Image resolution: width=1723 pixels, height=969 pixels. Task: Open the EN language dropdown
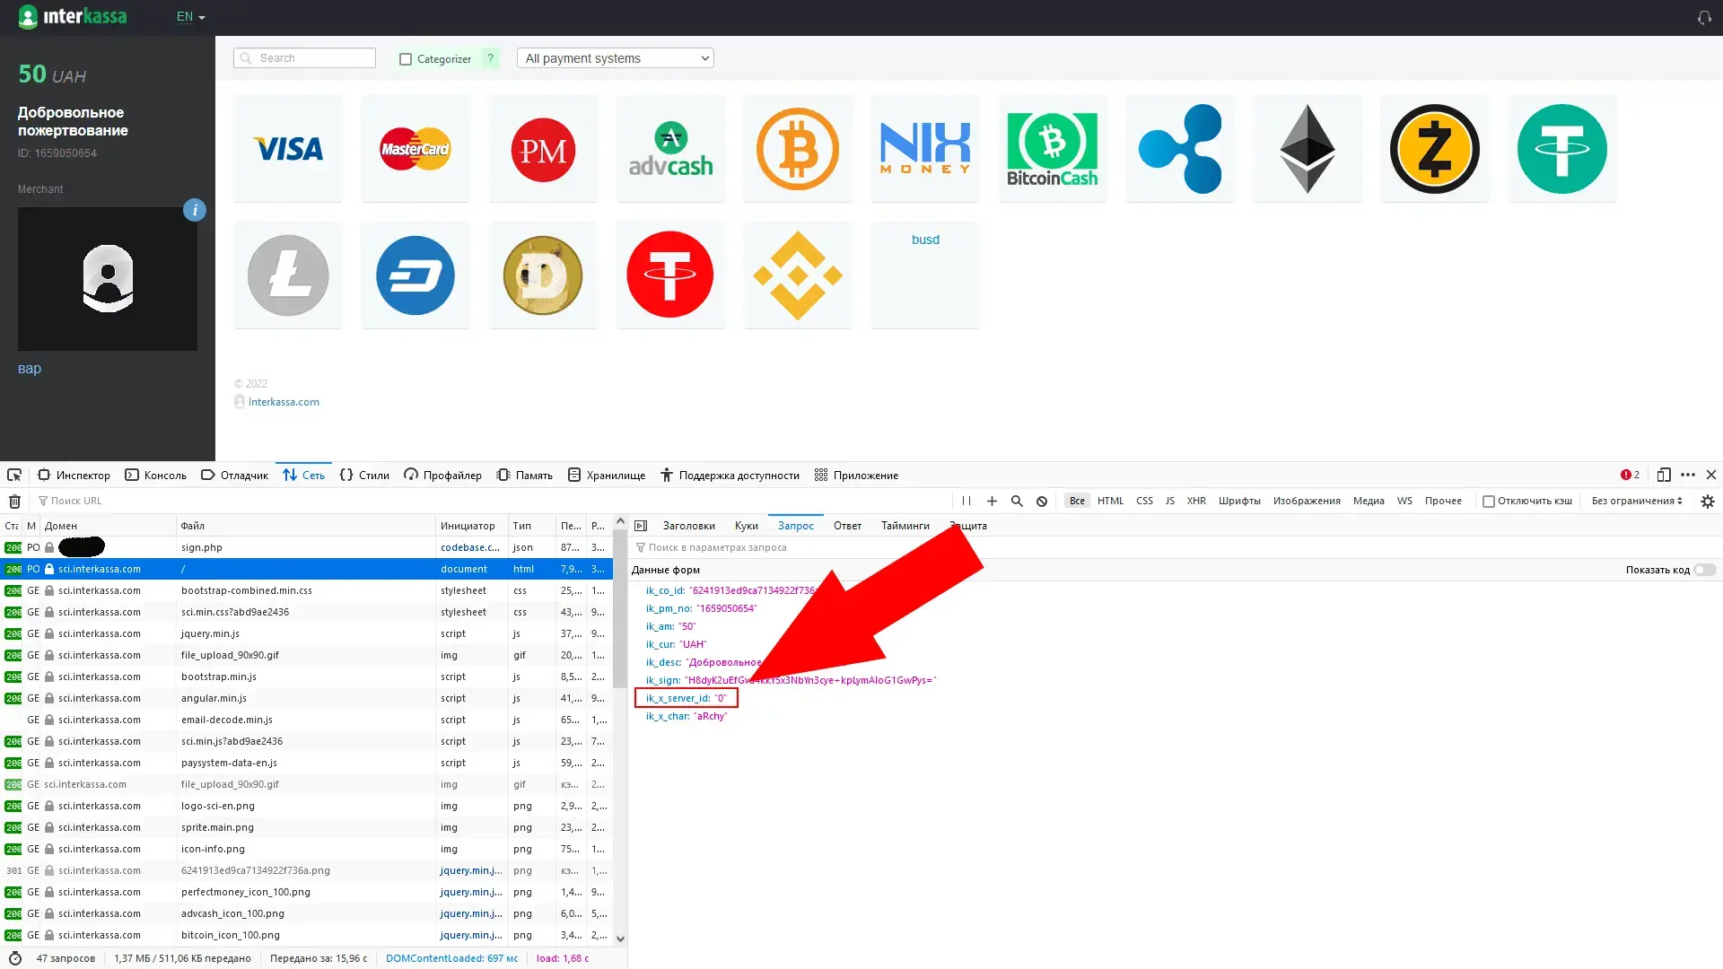[190, 17]
